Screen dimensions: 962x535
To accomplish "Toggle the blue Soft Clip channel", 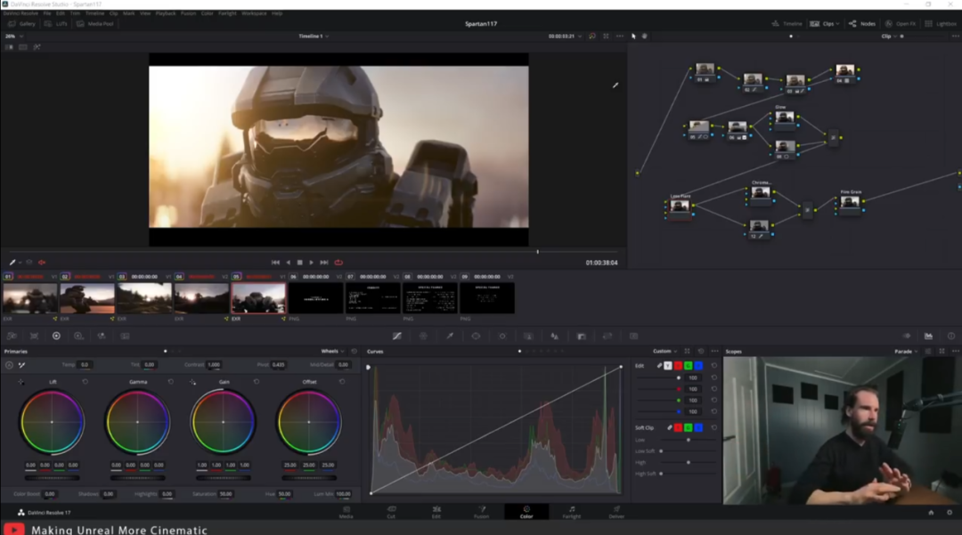I will pos(699,428).
